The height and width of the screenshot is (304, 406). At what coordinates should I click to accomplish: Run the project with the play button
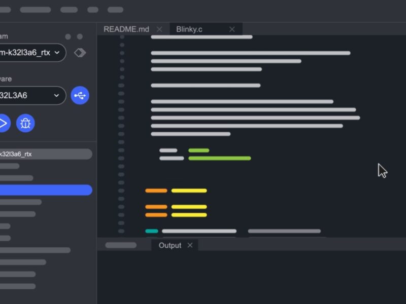click(3, 123)
